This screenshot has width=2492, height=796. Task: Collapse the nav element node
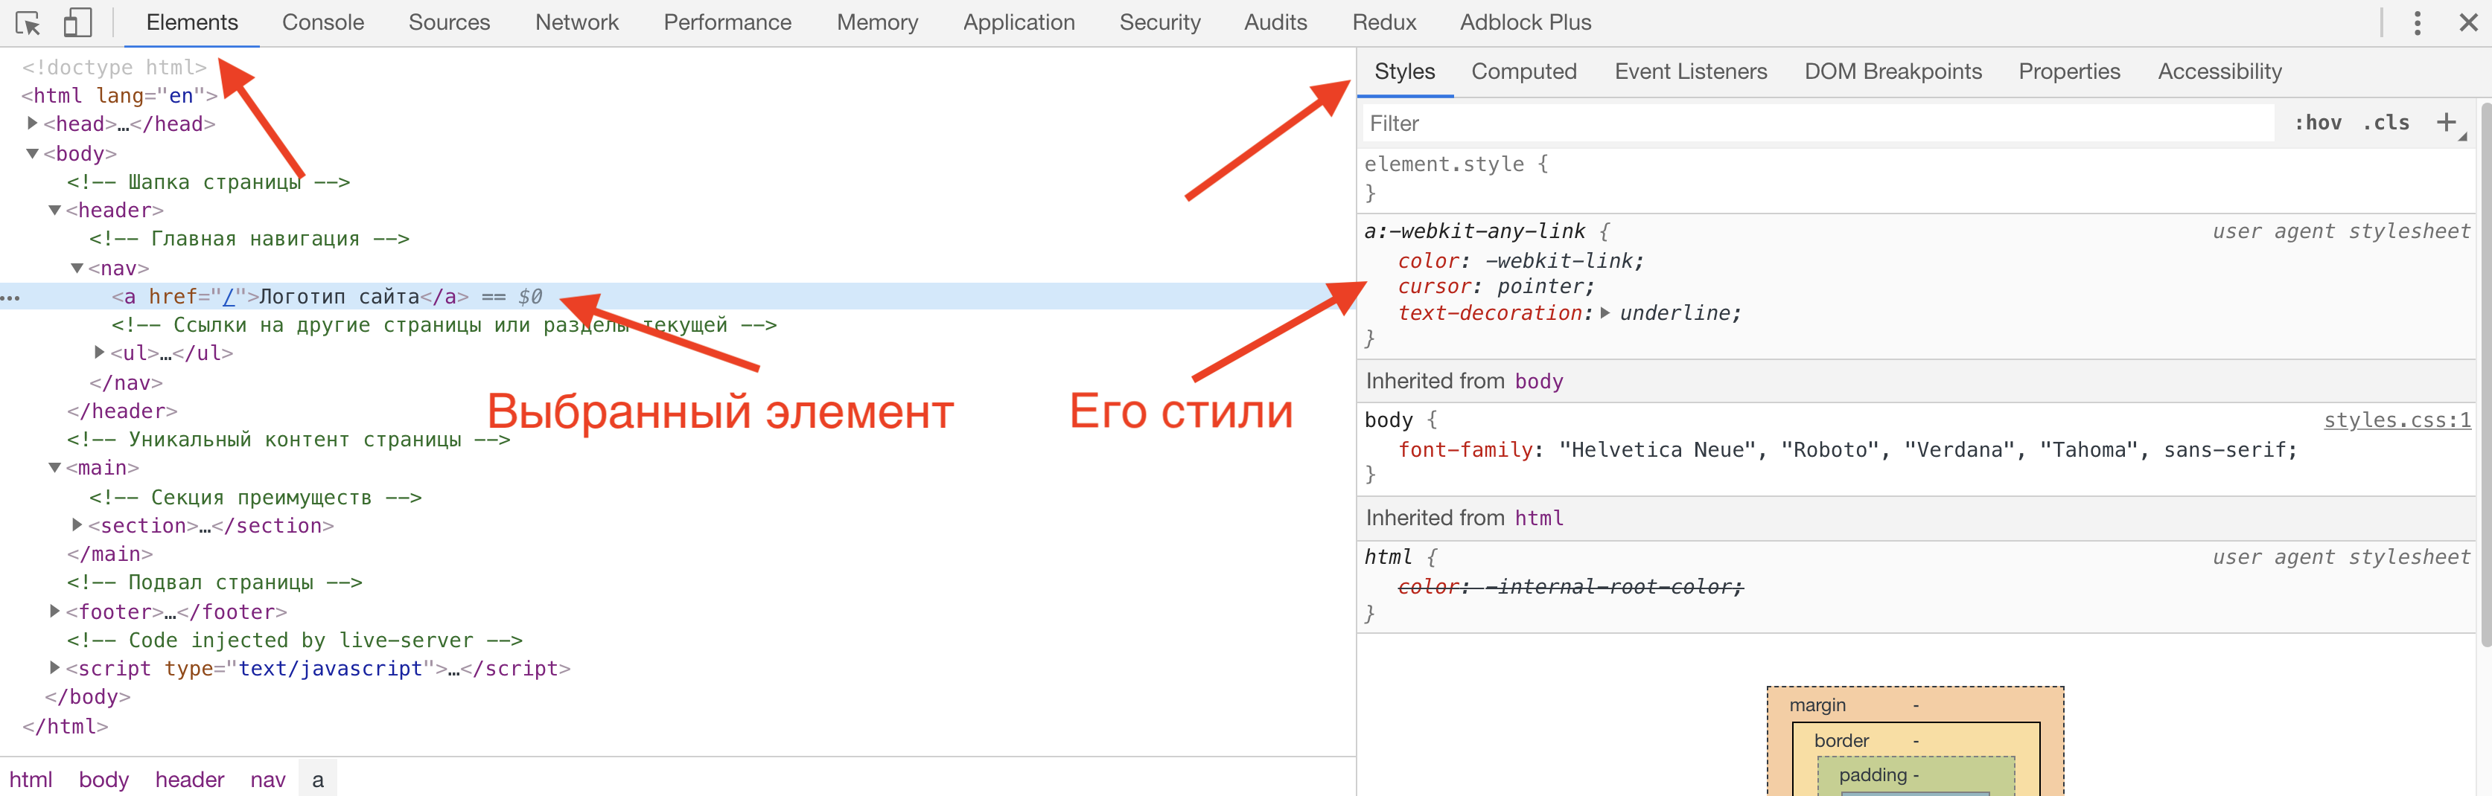click(77, 269)
